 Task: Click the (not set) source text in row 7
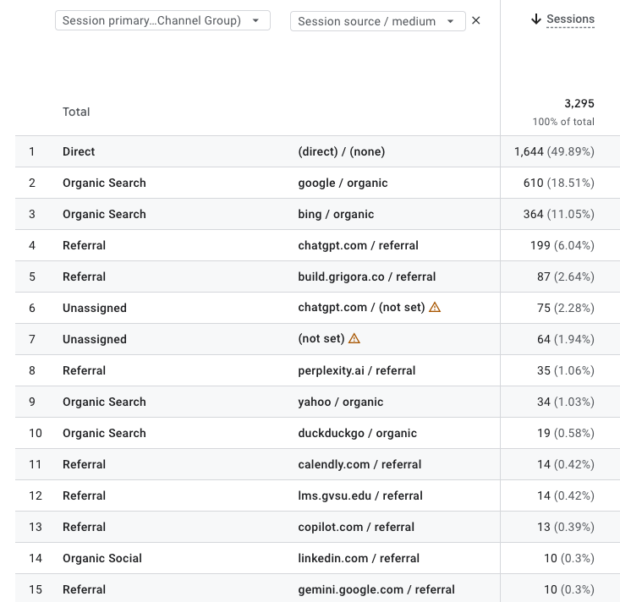pyautogui.click(x=321, y=339)
